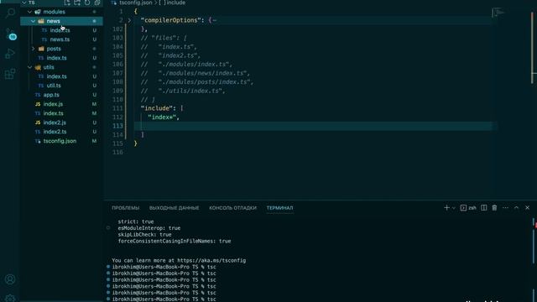
Task: Click the utils folder icon
Action: click(38, 67)
